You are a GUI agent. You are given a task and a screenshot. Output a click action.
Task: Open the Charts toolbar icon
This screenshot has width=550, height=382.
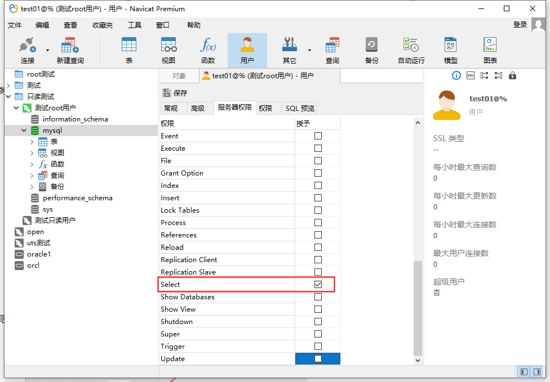pyautogui.click(x=490, y=45)
